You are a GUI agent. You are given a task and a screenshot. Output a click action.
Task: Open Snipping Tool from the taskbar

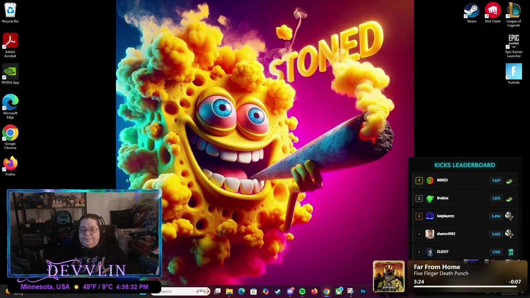(x=350, y=291)
